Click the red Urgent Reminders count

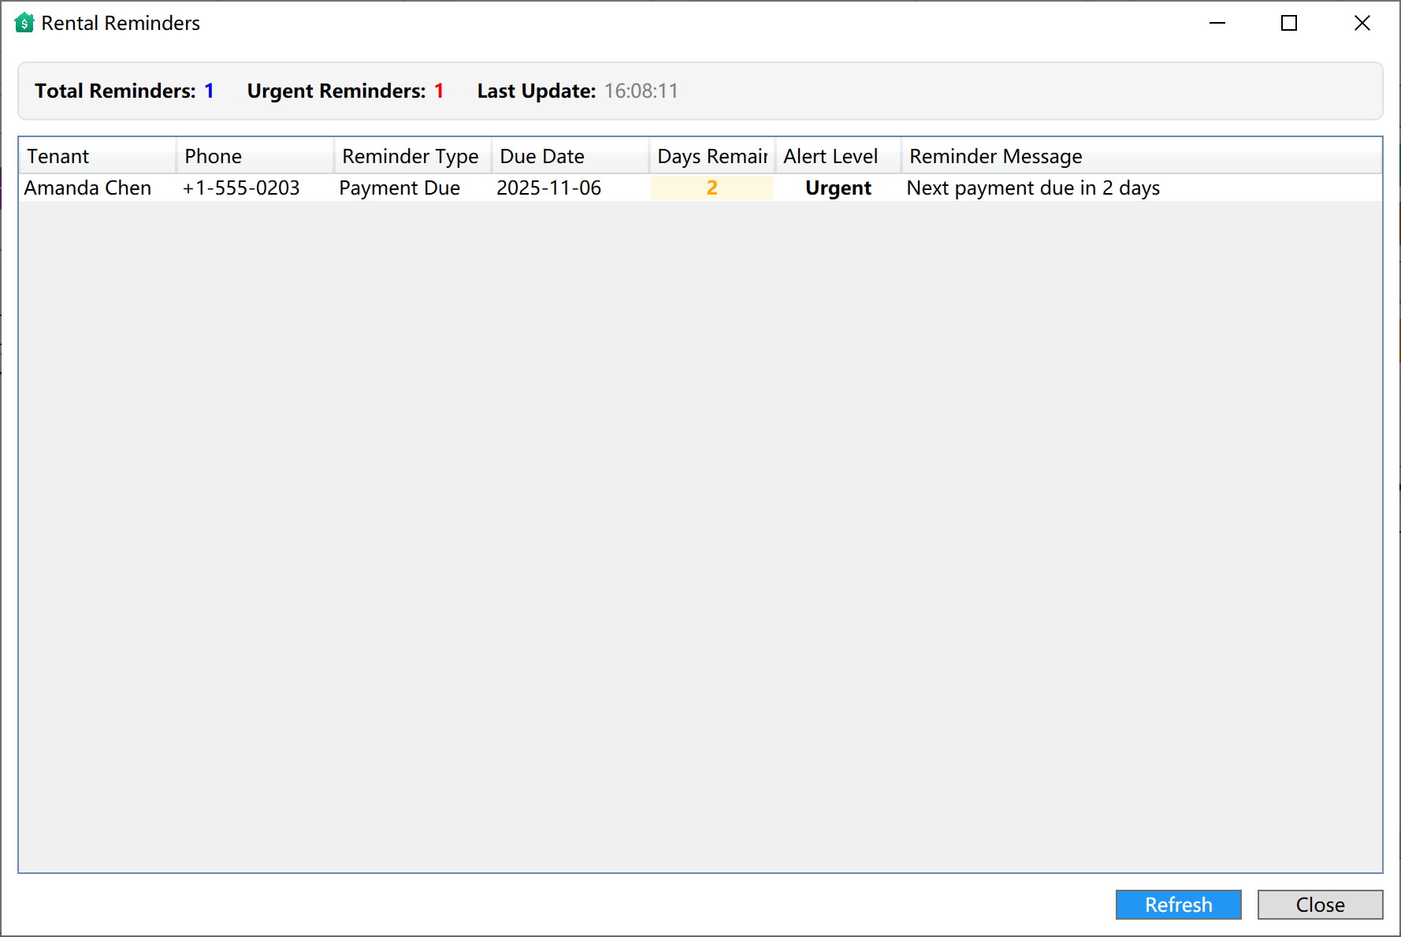[x=439, y=91]
